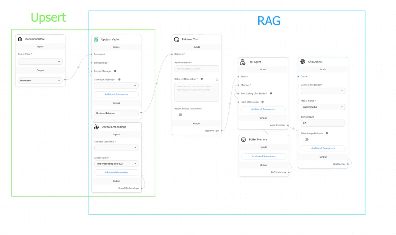Click the info icon beside Allow Image Uploads
Screen dimensions: 396x235
(x=327, y=133)
